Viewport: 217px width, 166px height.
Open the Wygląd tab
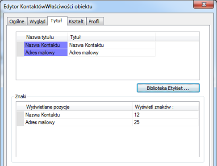(x=38, y=21)
